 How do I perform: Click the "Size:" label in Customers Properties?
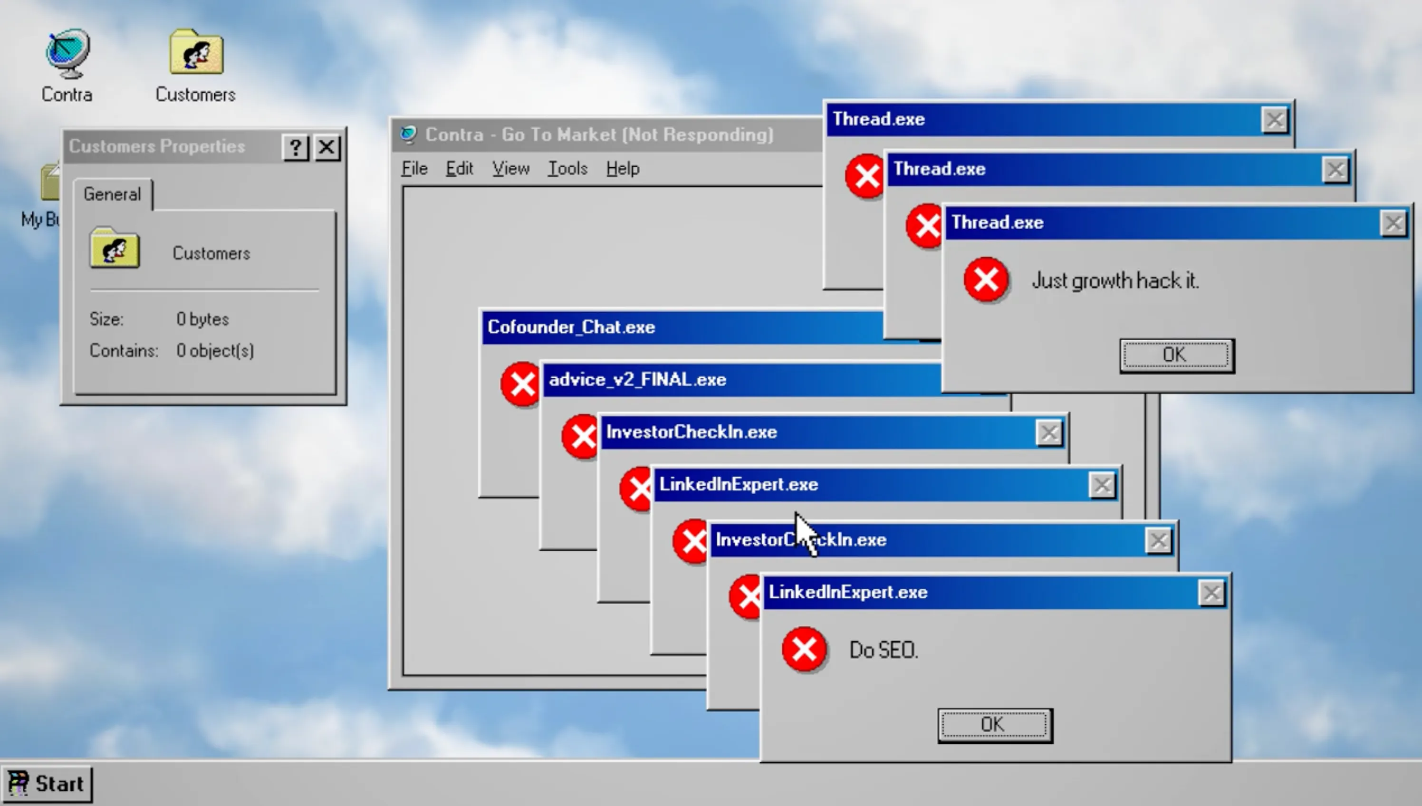[107, 319]
